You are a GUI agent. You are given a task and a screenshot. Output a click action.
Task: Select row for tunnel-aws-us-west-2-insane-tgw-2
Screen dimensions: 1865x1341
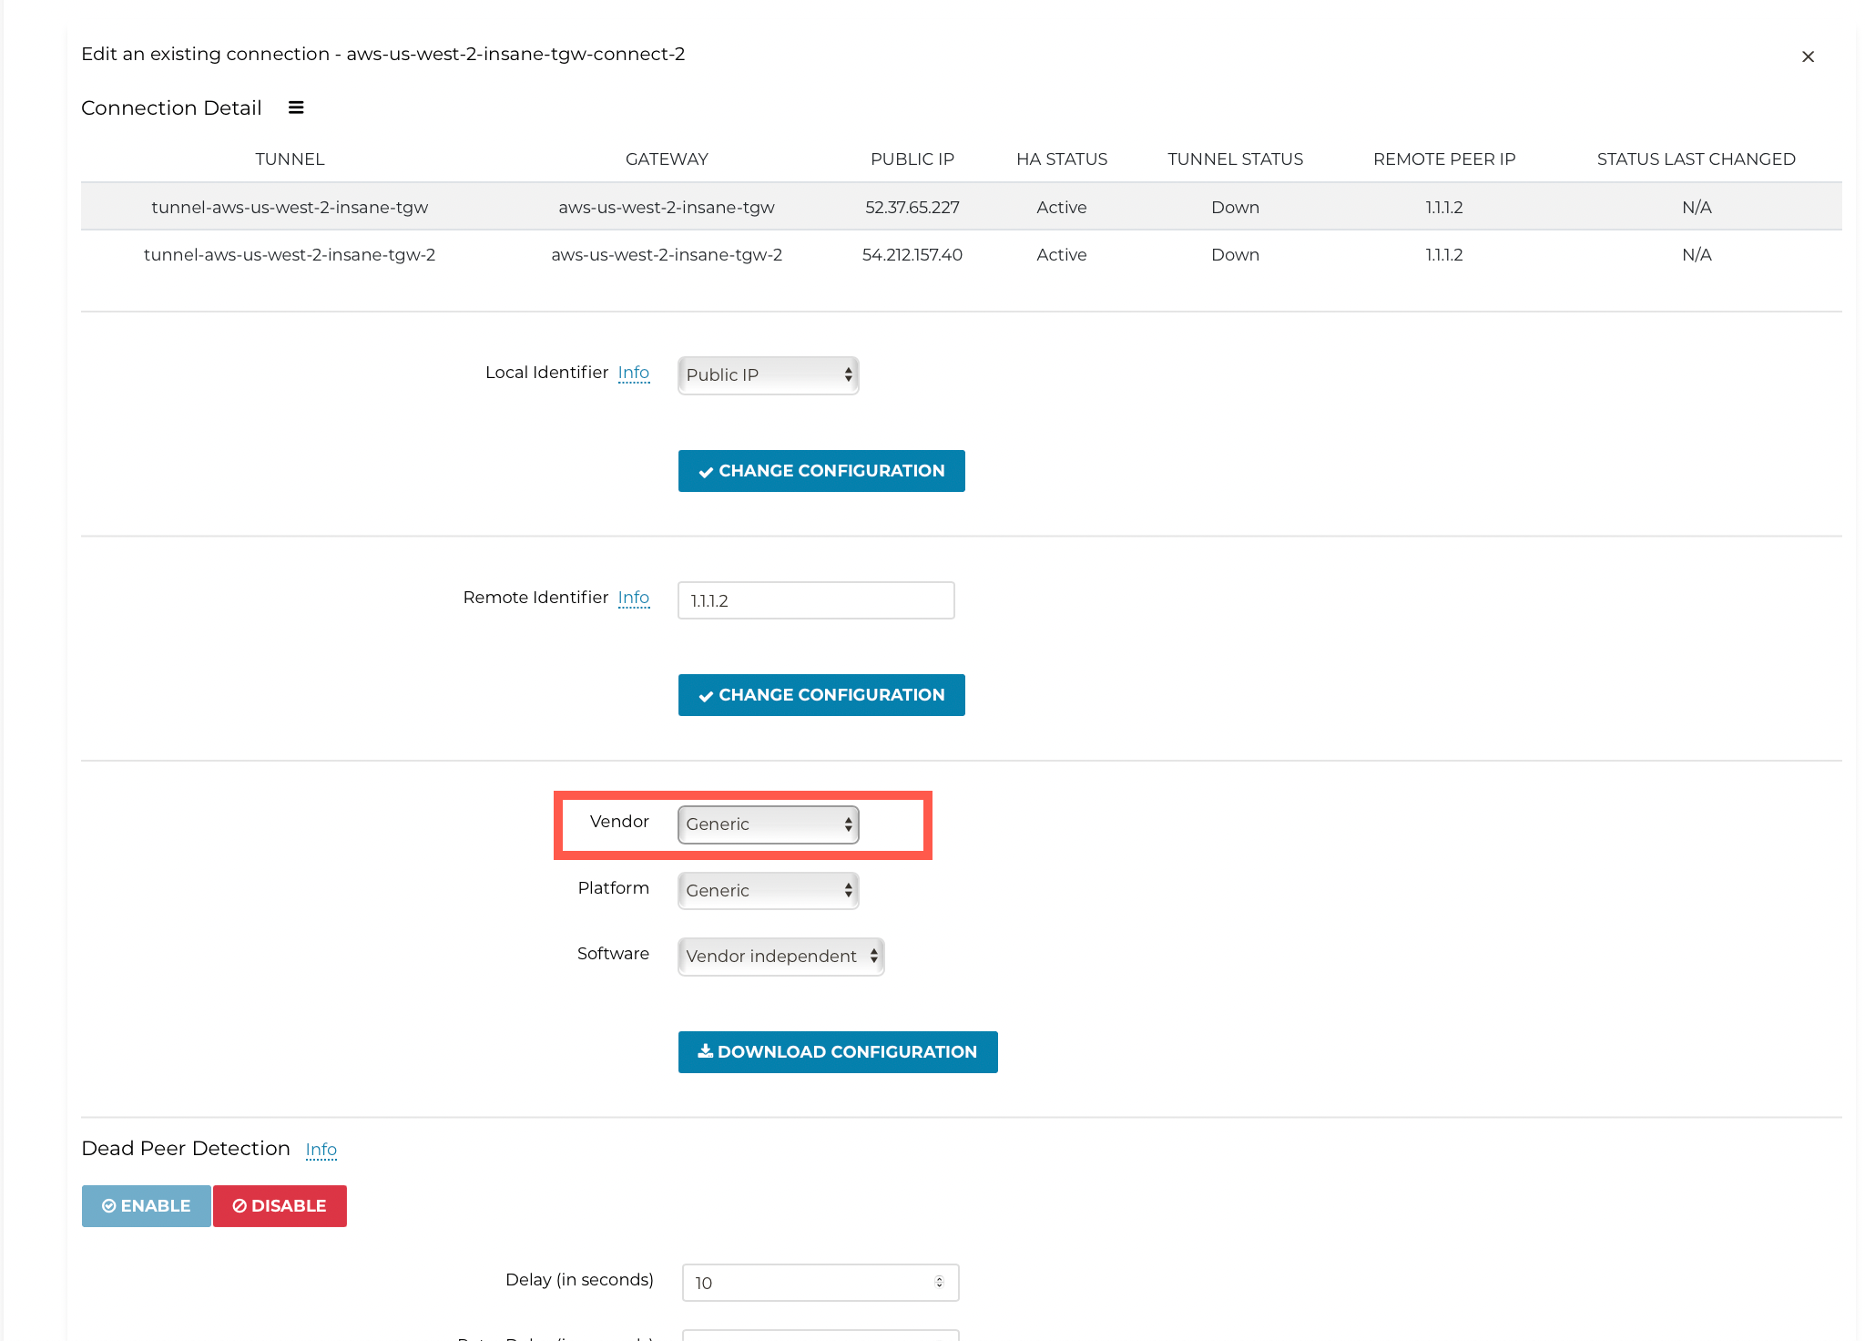click(290, 255)
